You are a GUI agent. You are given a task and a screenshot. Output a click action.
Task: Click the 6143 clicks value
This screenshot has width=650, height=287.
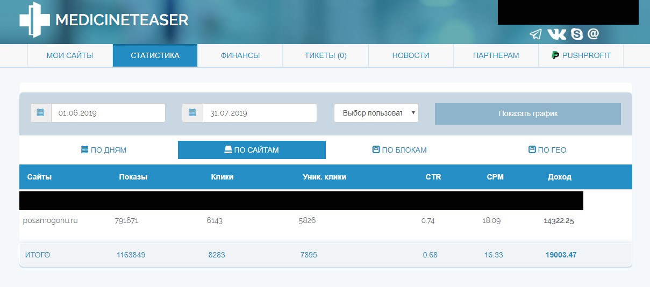(x=215, y=221)
